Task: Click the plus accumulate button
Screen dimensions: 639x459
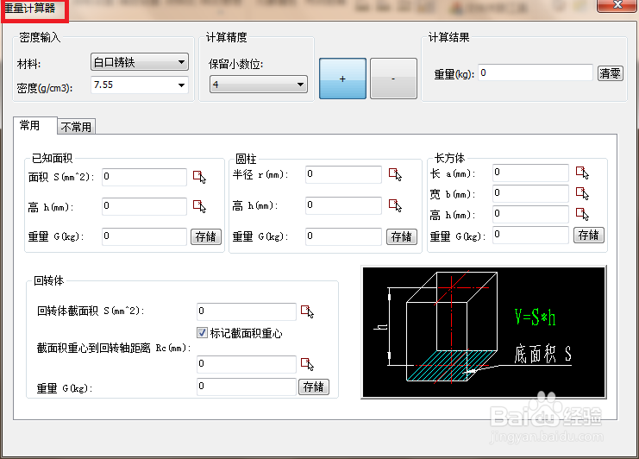Action: click(x=342, y=79)
